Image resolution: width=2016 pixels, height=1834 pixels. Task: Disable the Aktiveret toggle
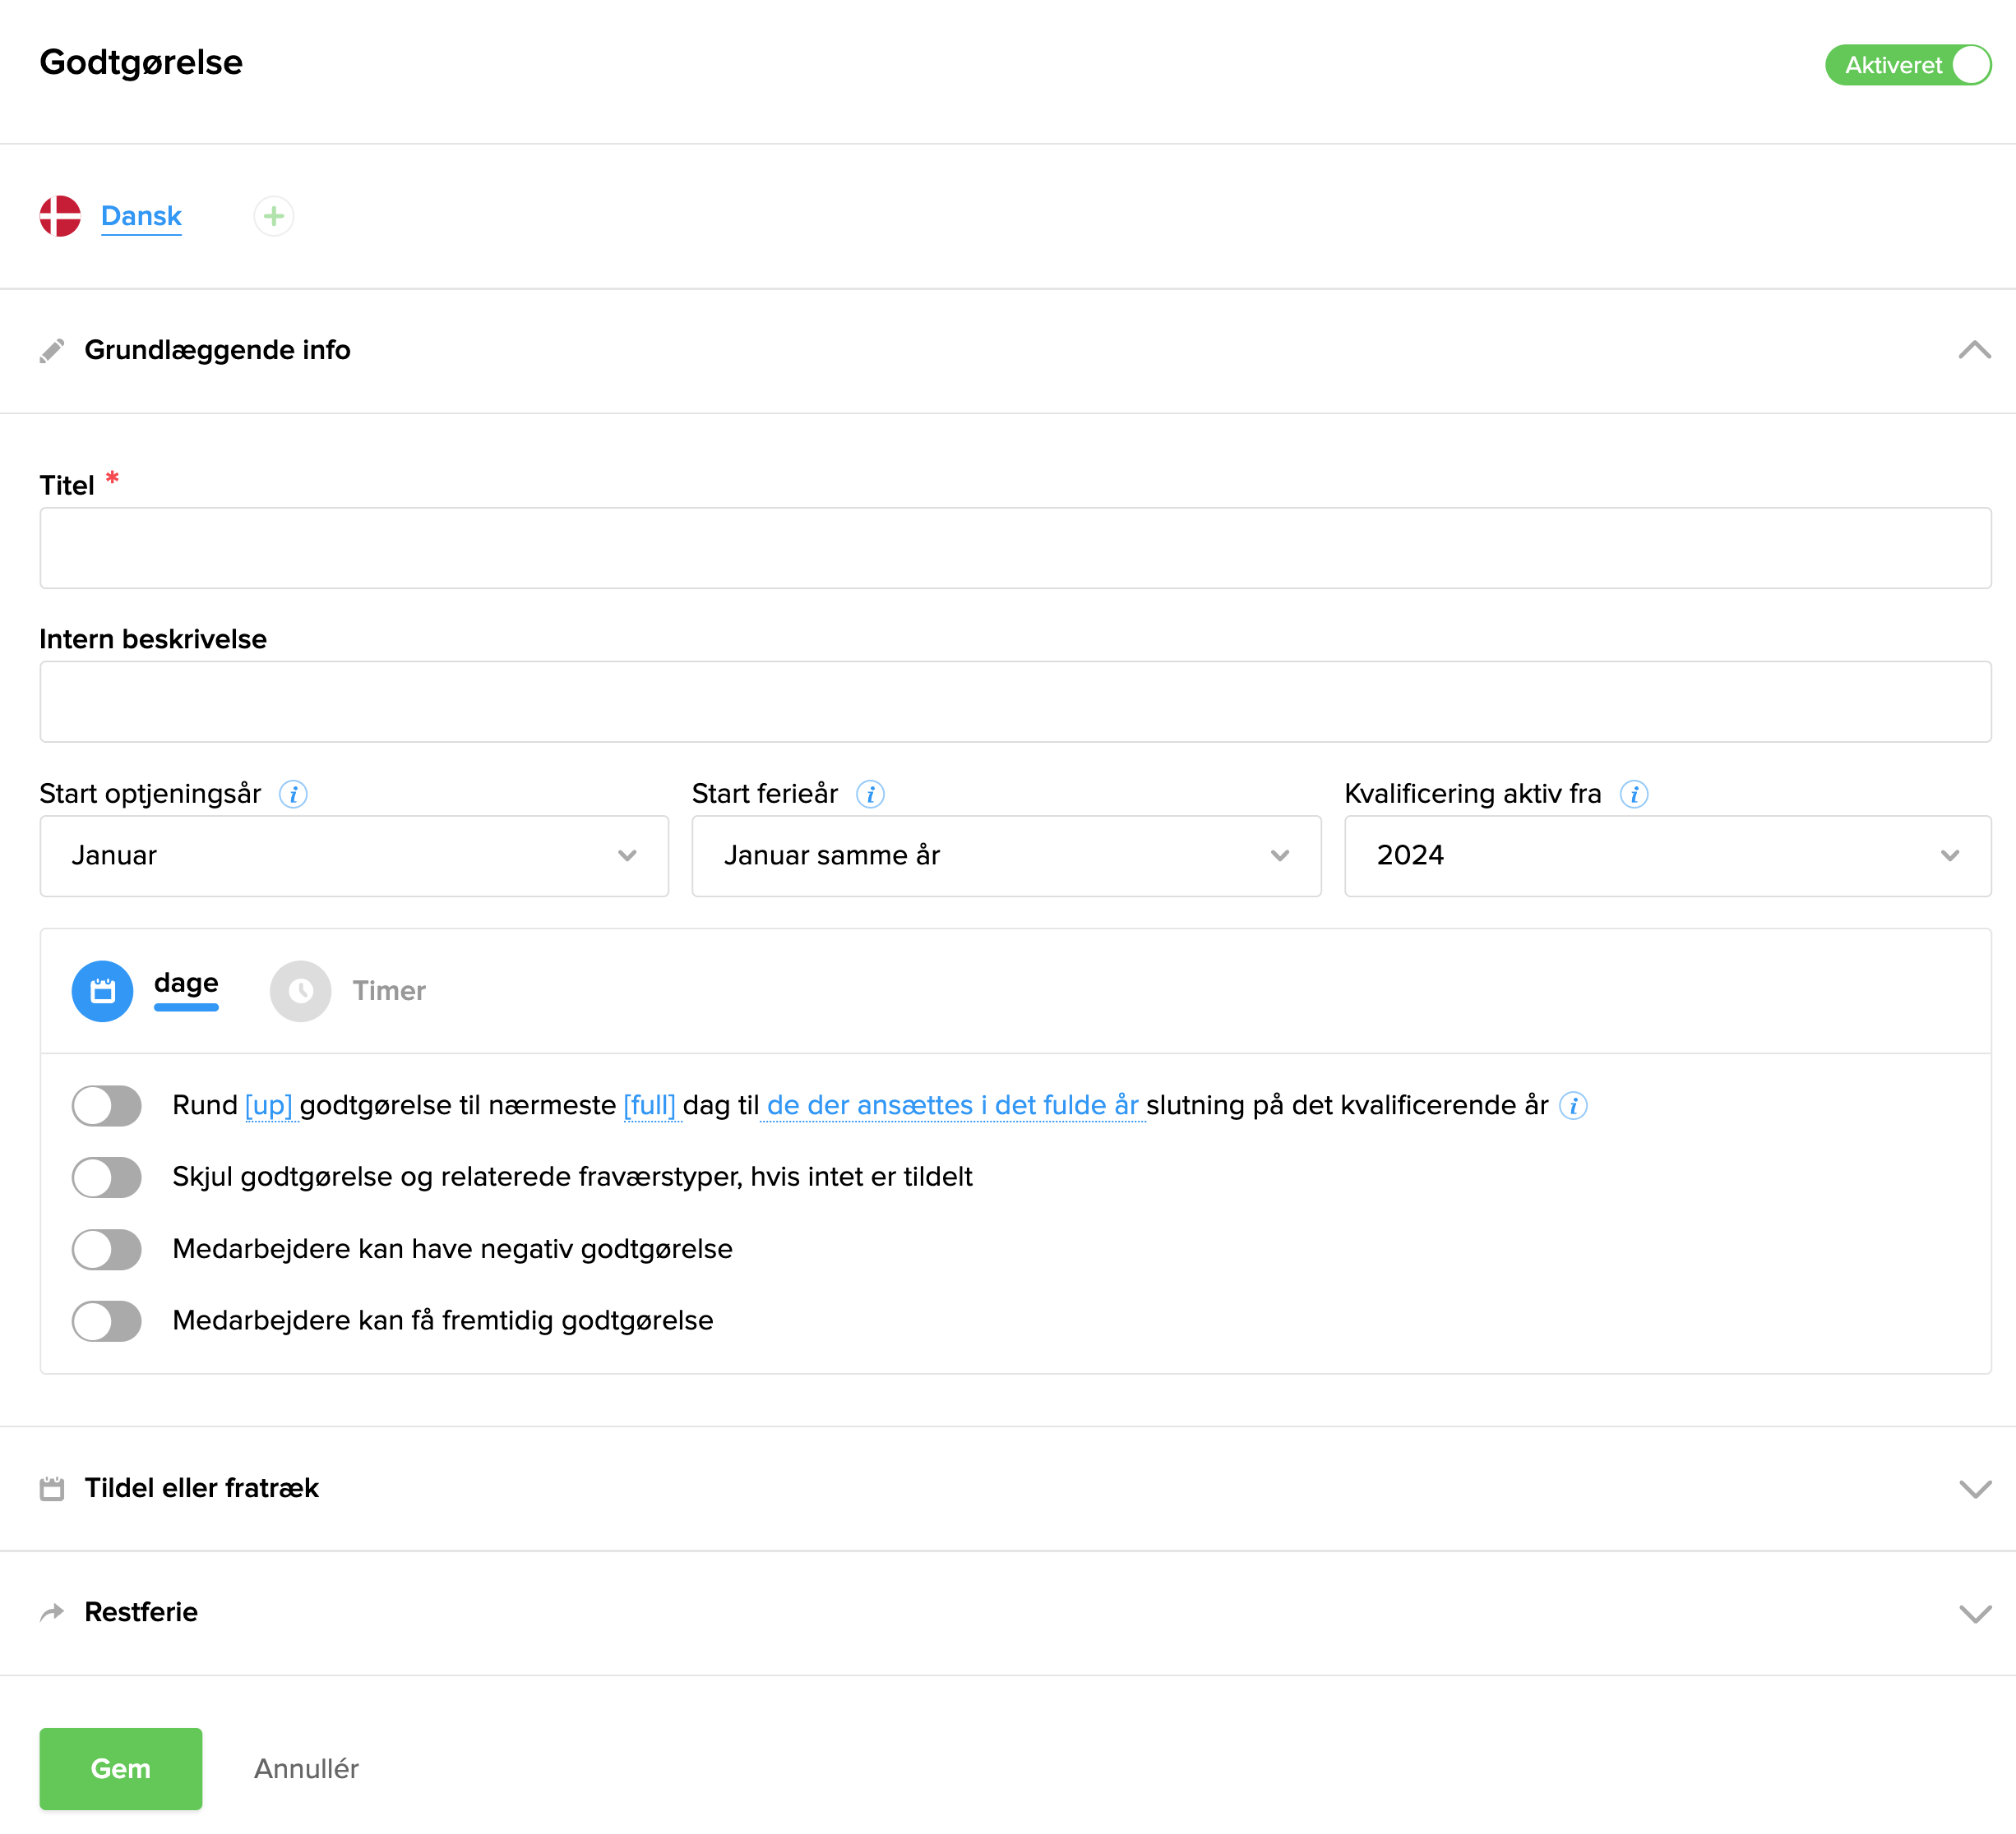click(x=1907, y=65)
